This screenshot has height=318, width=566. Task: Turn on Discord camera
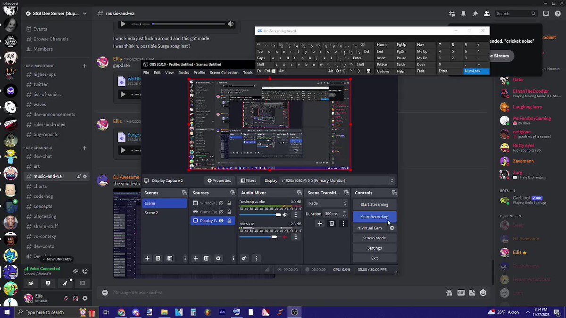(31, 283)
